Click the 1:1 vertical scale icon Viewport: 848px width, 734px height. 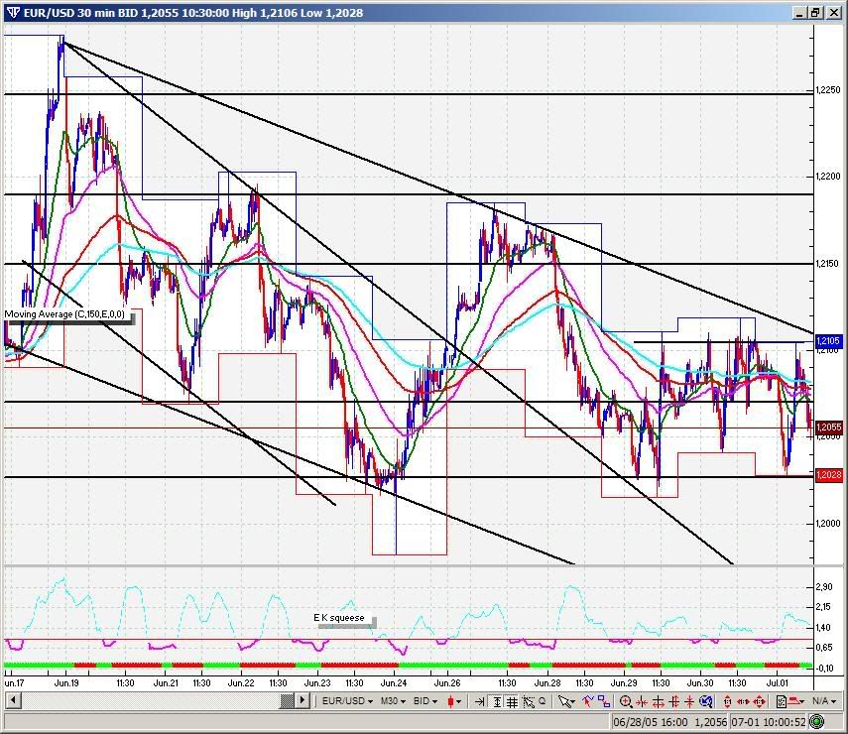pyautogui.click(x=727, y=702)
